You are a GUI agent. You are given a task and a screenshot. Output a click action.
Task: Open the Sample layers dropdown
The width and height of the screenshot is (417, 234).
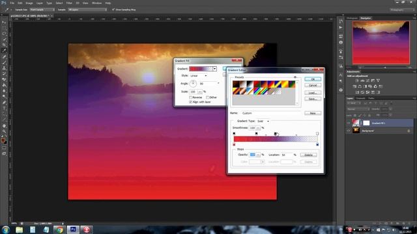(x=87, y=10)
